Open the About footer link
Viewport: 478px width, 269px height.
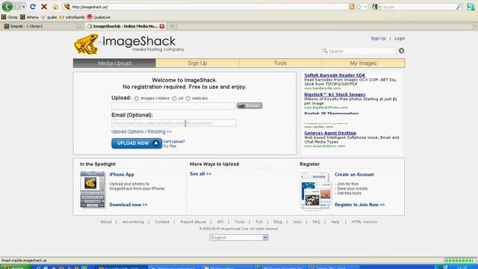[106, 222]
